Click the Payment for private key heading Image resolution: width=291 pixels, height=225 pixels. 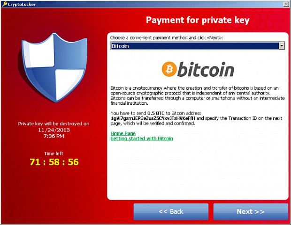(198, 20)
